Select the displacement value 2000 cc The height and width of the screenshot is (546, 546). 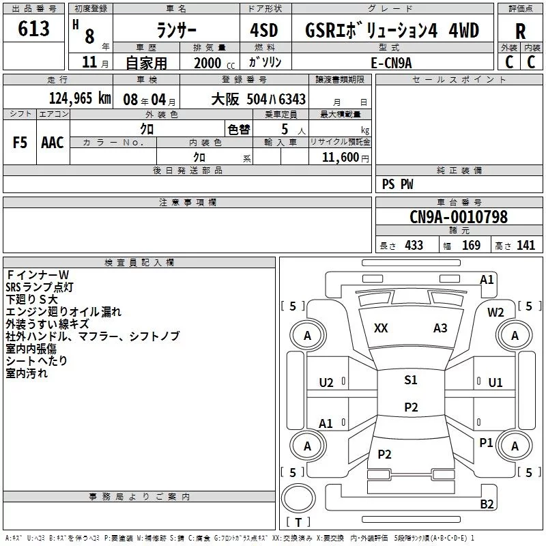click(x=214, y=63)
